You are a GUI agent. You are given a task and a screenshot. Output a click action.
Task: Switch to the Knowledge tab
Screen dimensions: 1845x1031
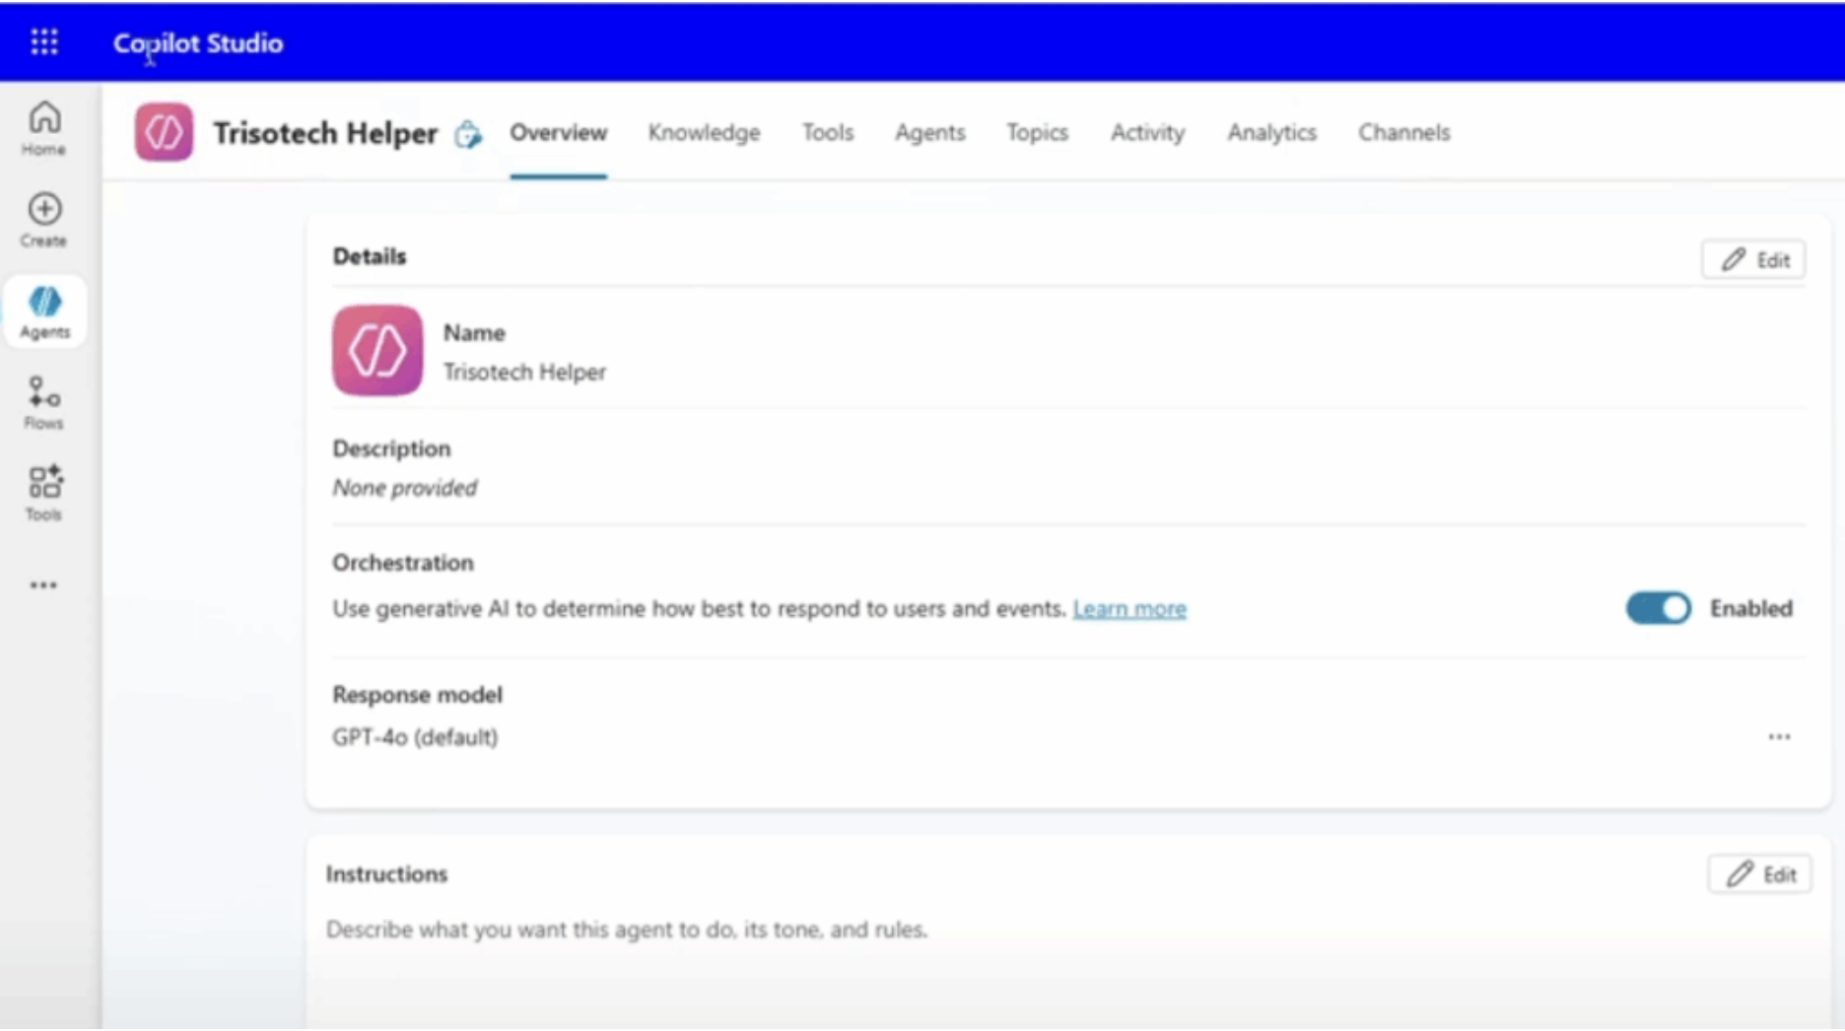tap(704, 133)
